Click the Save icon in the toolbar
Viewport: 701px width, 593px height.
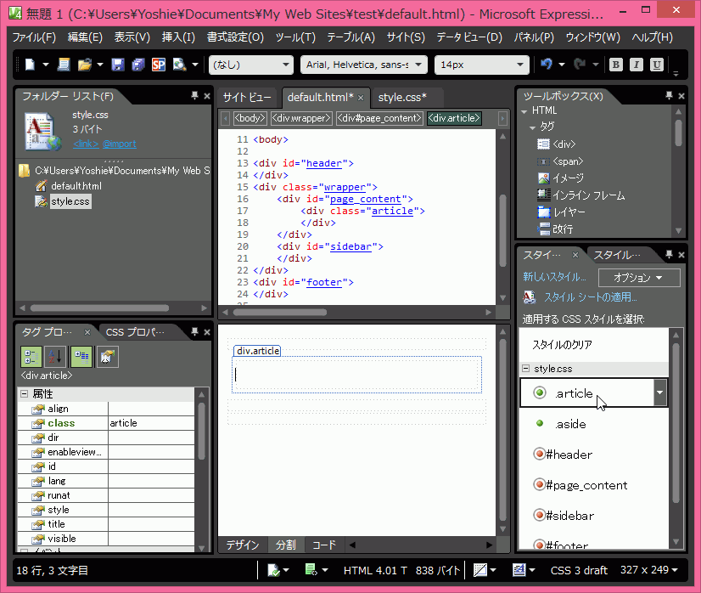(x=118, y=65)
